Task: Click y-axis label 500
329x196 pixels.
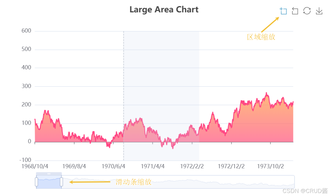Action: click(x=26, y=49)
